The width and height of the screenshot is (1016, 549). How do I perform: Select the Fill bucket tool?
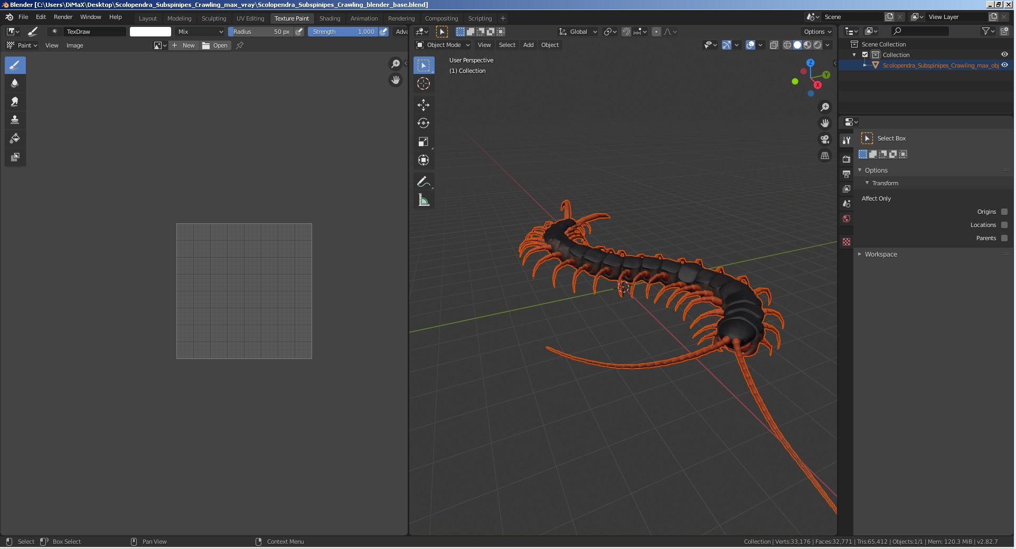15,138
